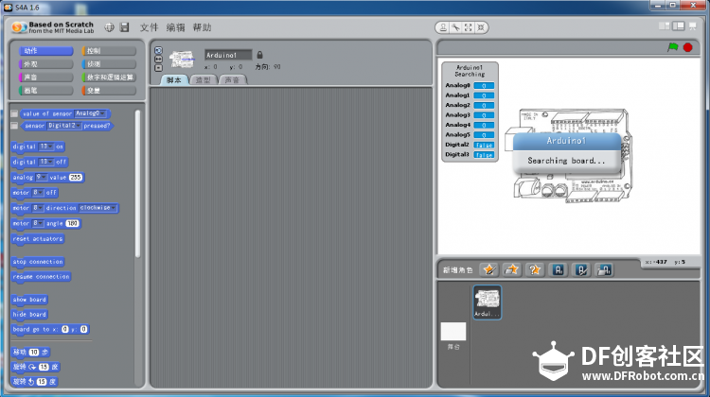Switch to normal stage view mode

[679, 26]
